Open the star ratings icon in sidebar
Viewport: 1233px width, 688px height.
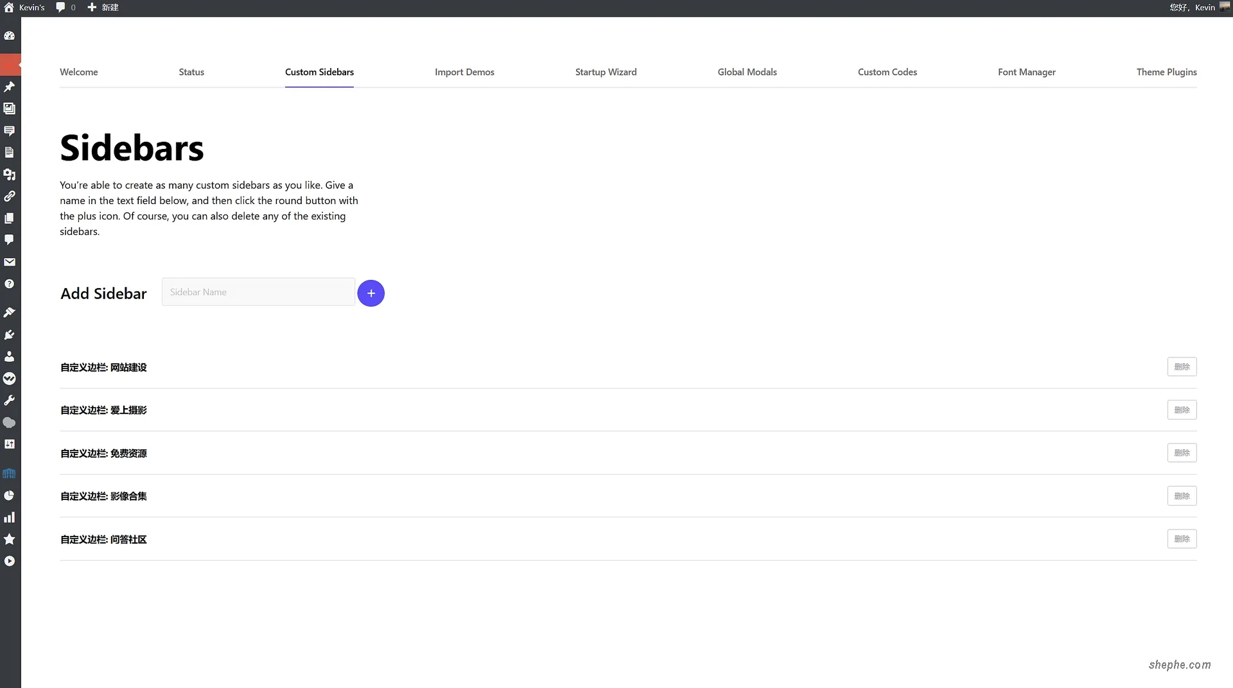coord(10,539)
